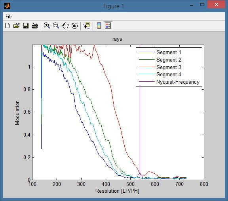Enable the Data Cursor tool
228x201 pixels.
click(87, 26)
